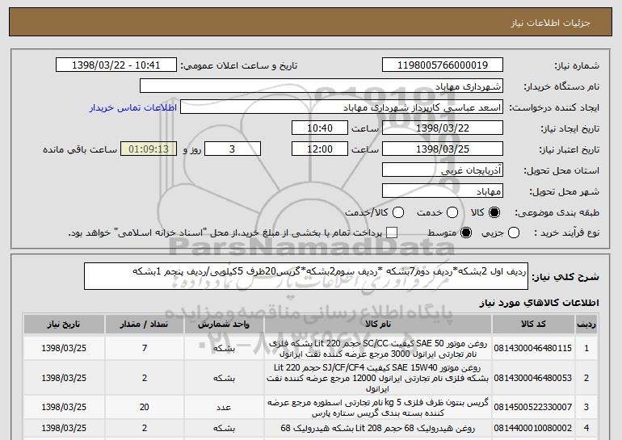This screenshot has height=440, width=622.
Task: Click the کد کالا column header
Action: [x=533, y=325]
